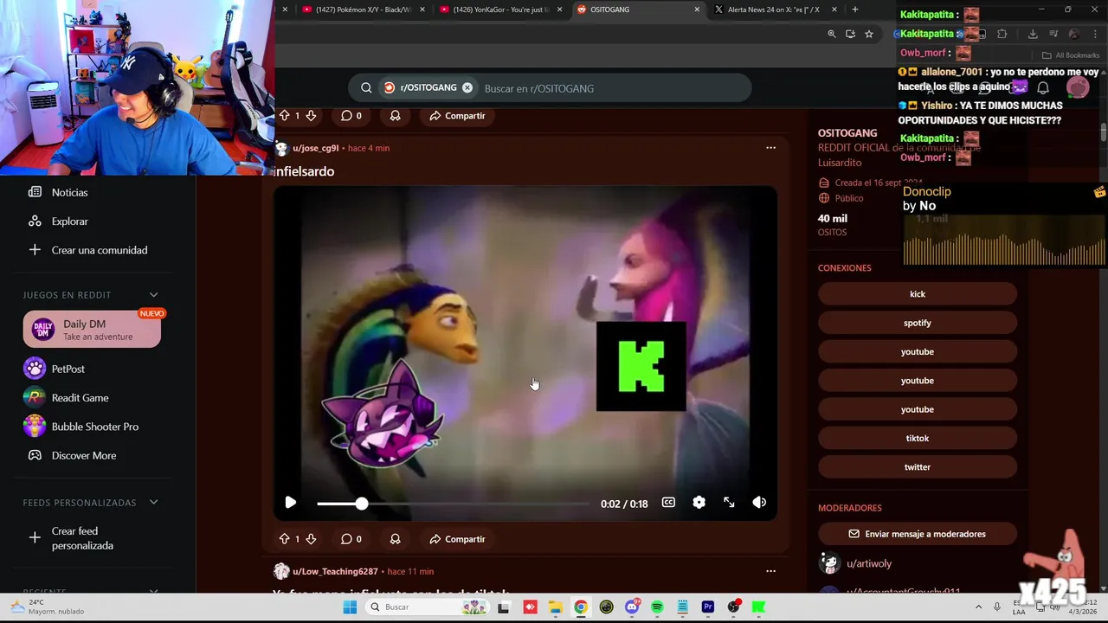The width and height of the screenshot is (1108, 623).
Task: Open Spotify from the taskbar
Action: click(657, 607)
